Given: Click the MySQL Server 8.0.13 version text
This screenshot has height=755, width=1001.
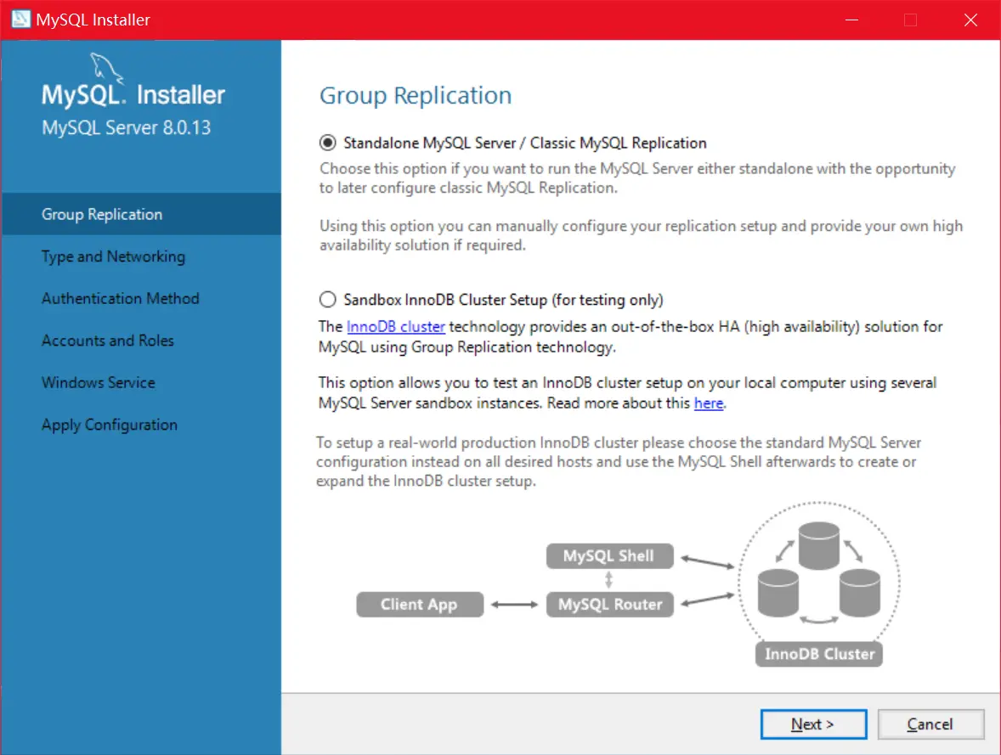Looking at the screenshot, I should [x=127, y=127].
